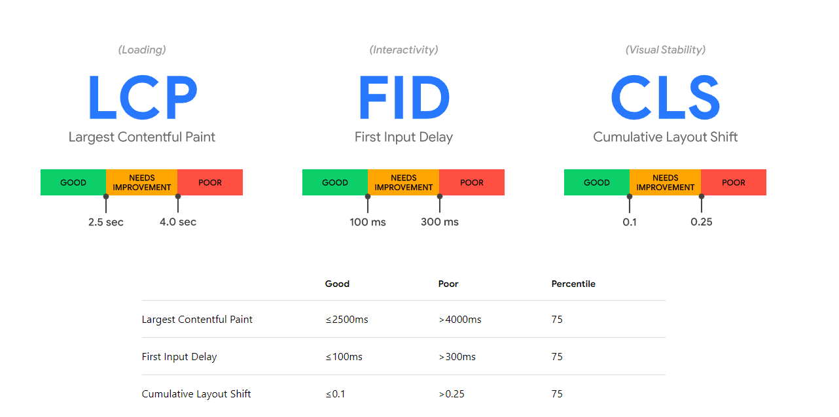The image size is (839, 417).
Task: Select the green GOOD segment under FID
Action: point(335,182)
